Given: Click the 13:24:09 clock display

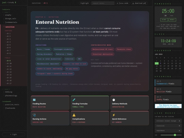Looking at the screenshot, I should (168, 41).
